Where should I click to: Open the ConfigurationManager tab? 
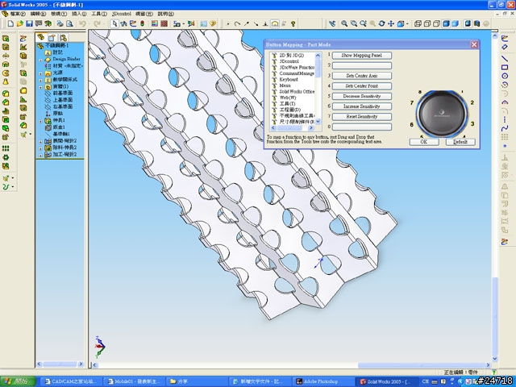pyautogui.click(x=63, y=37)
